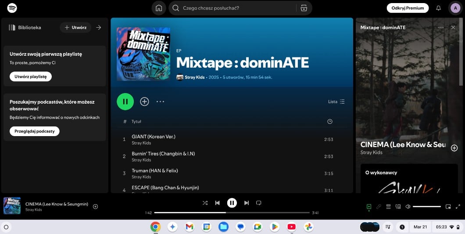465x234 pixels.
Task: Skip to the next track
Action: click(247, 203)
